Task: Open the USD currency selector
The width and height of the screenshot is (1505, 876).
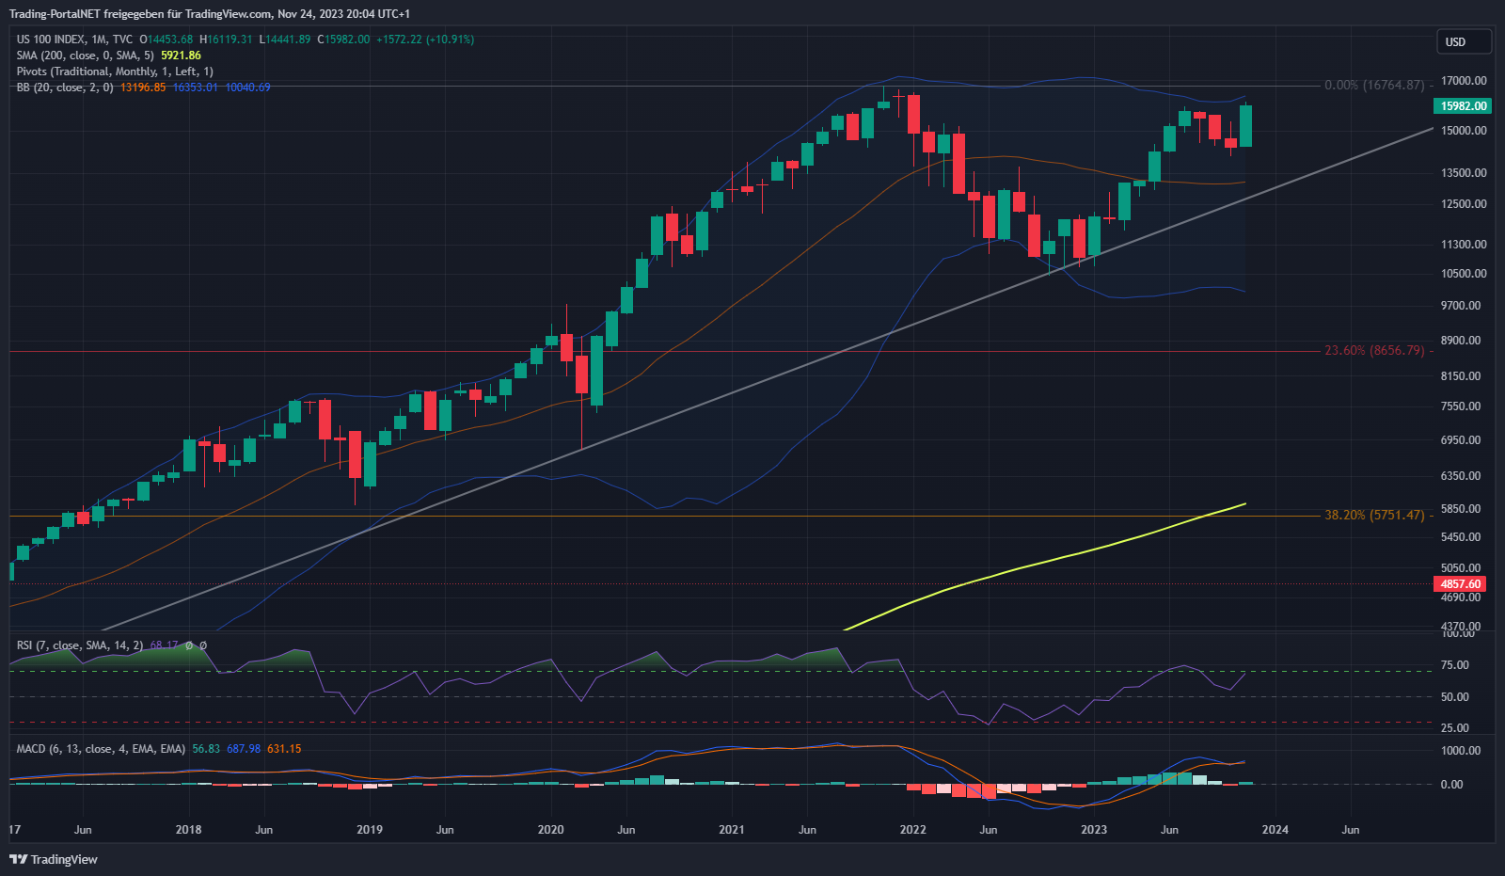Action: pos(1463,41)
